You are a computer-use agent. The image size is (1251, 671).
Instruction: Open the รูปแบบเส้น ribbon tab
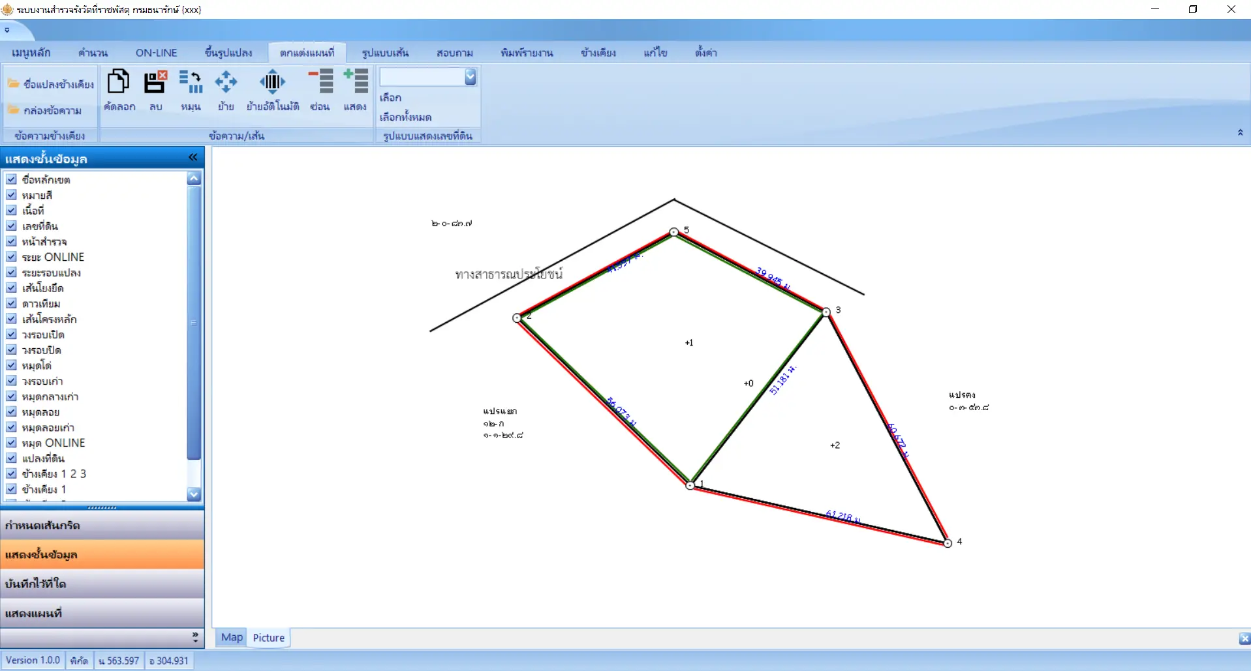click(385, 53)
